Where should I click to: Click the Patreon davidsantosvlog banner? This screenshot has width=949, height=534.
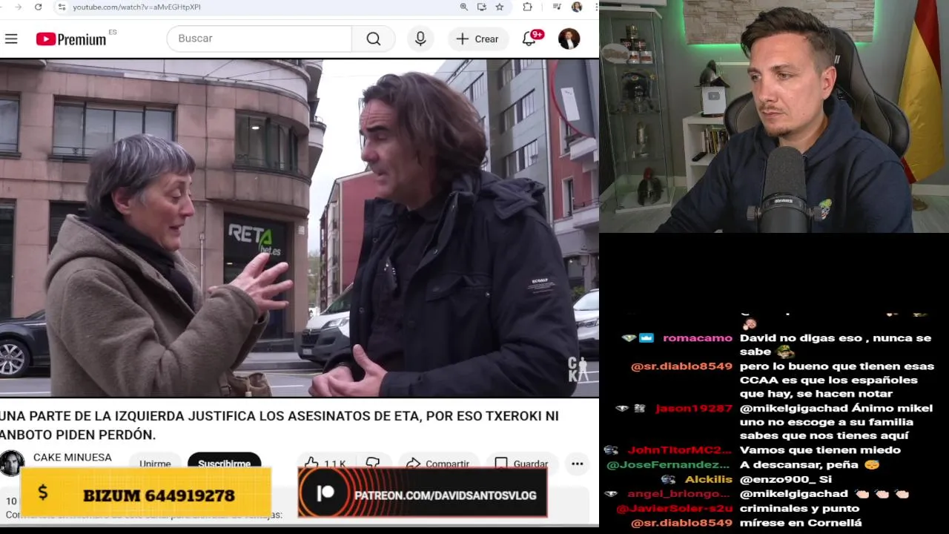pyautogui.click(x=423, y=492)
